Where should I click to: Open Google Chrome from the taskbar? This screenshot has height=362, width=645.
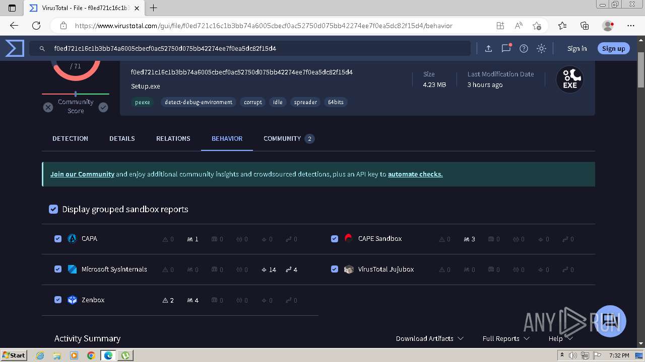(x=91, y=355)
